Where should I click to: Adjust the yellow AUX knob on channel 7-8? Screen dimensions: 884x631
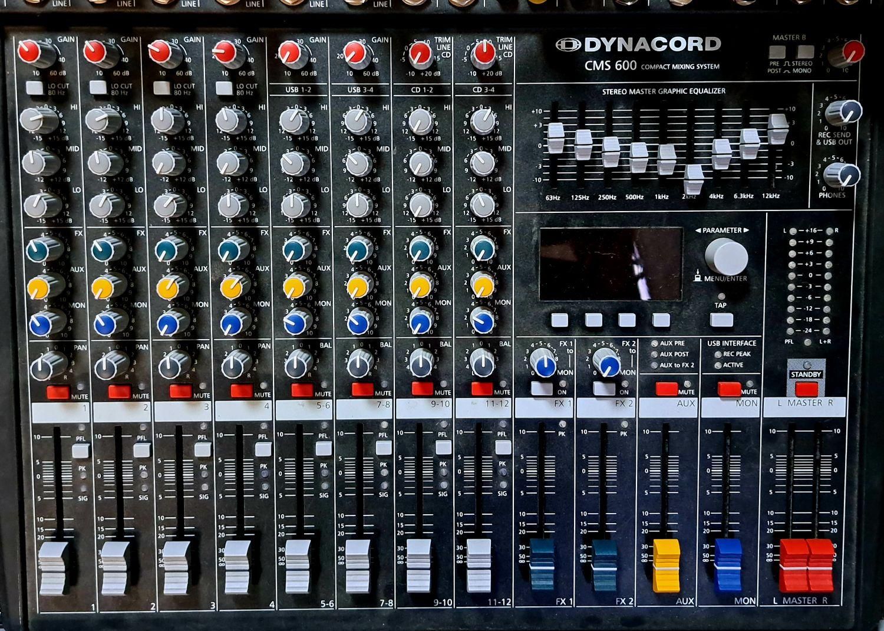click(358, 287)
